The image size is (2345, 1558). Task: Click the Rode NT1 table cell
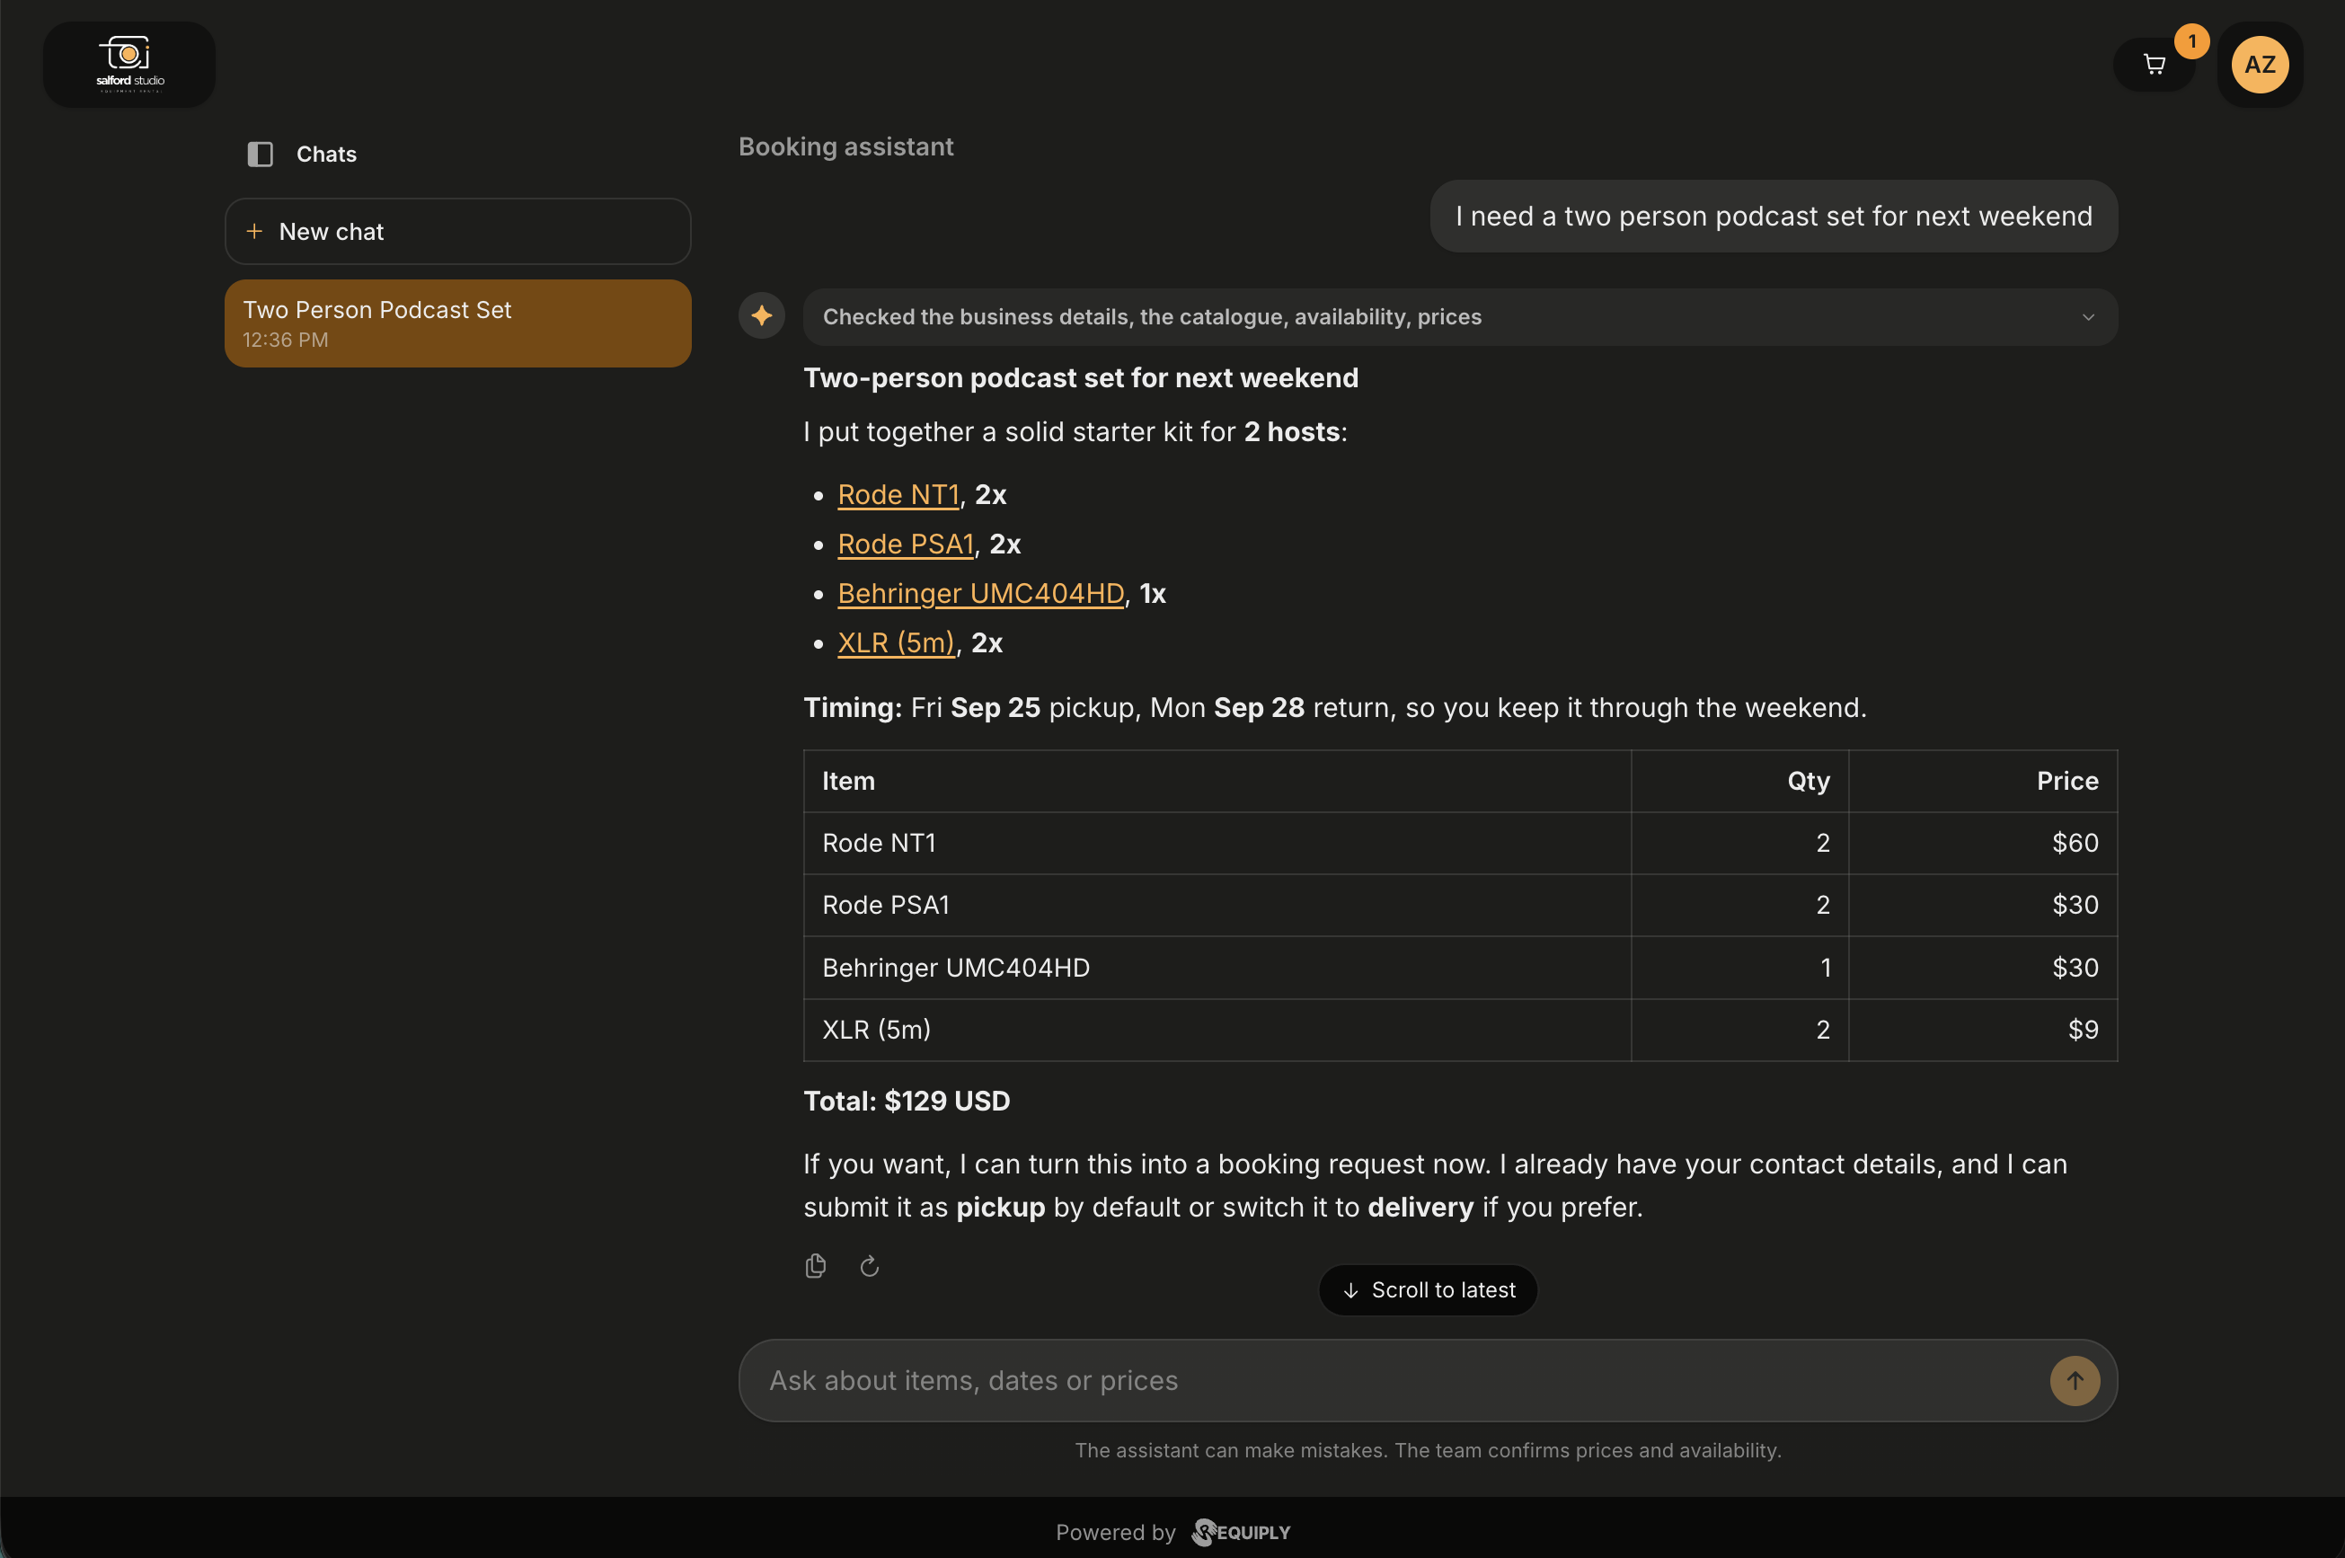point(1217,844)
